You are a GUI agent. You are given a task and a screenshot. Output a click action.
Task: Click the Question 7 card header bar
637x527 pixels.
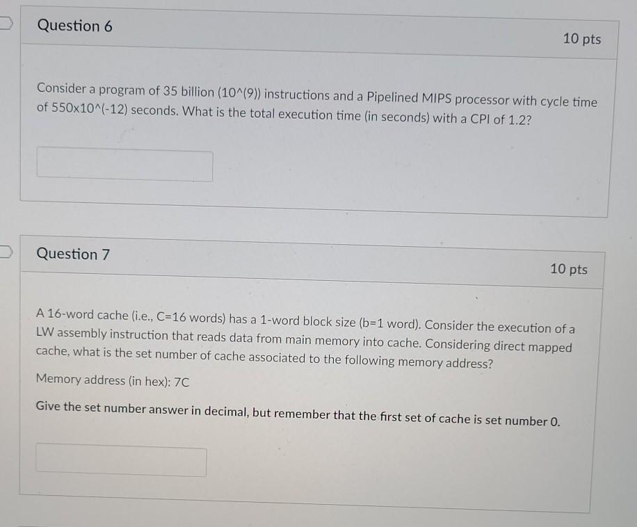click(313, 261)
